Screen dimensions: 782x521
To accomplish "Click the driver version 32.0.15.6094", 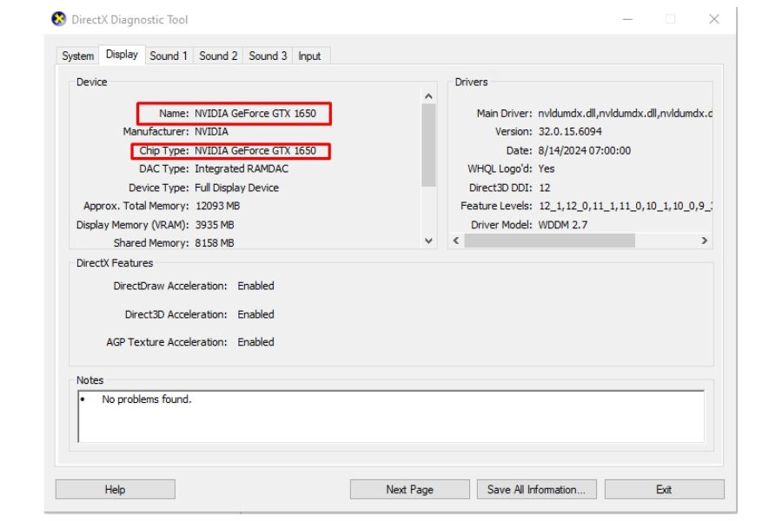I will click(570, 132).
